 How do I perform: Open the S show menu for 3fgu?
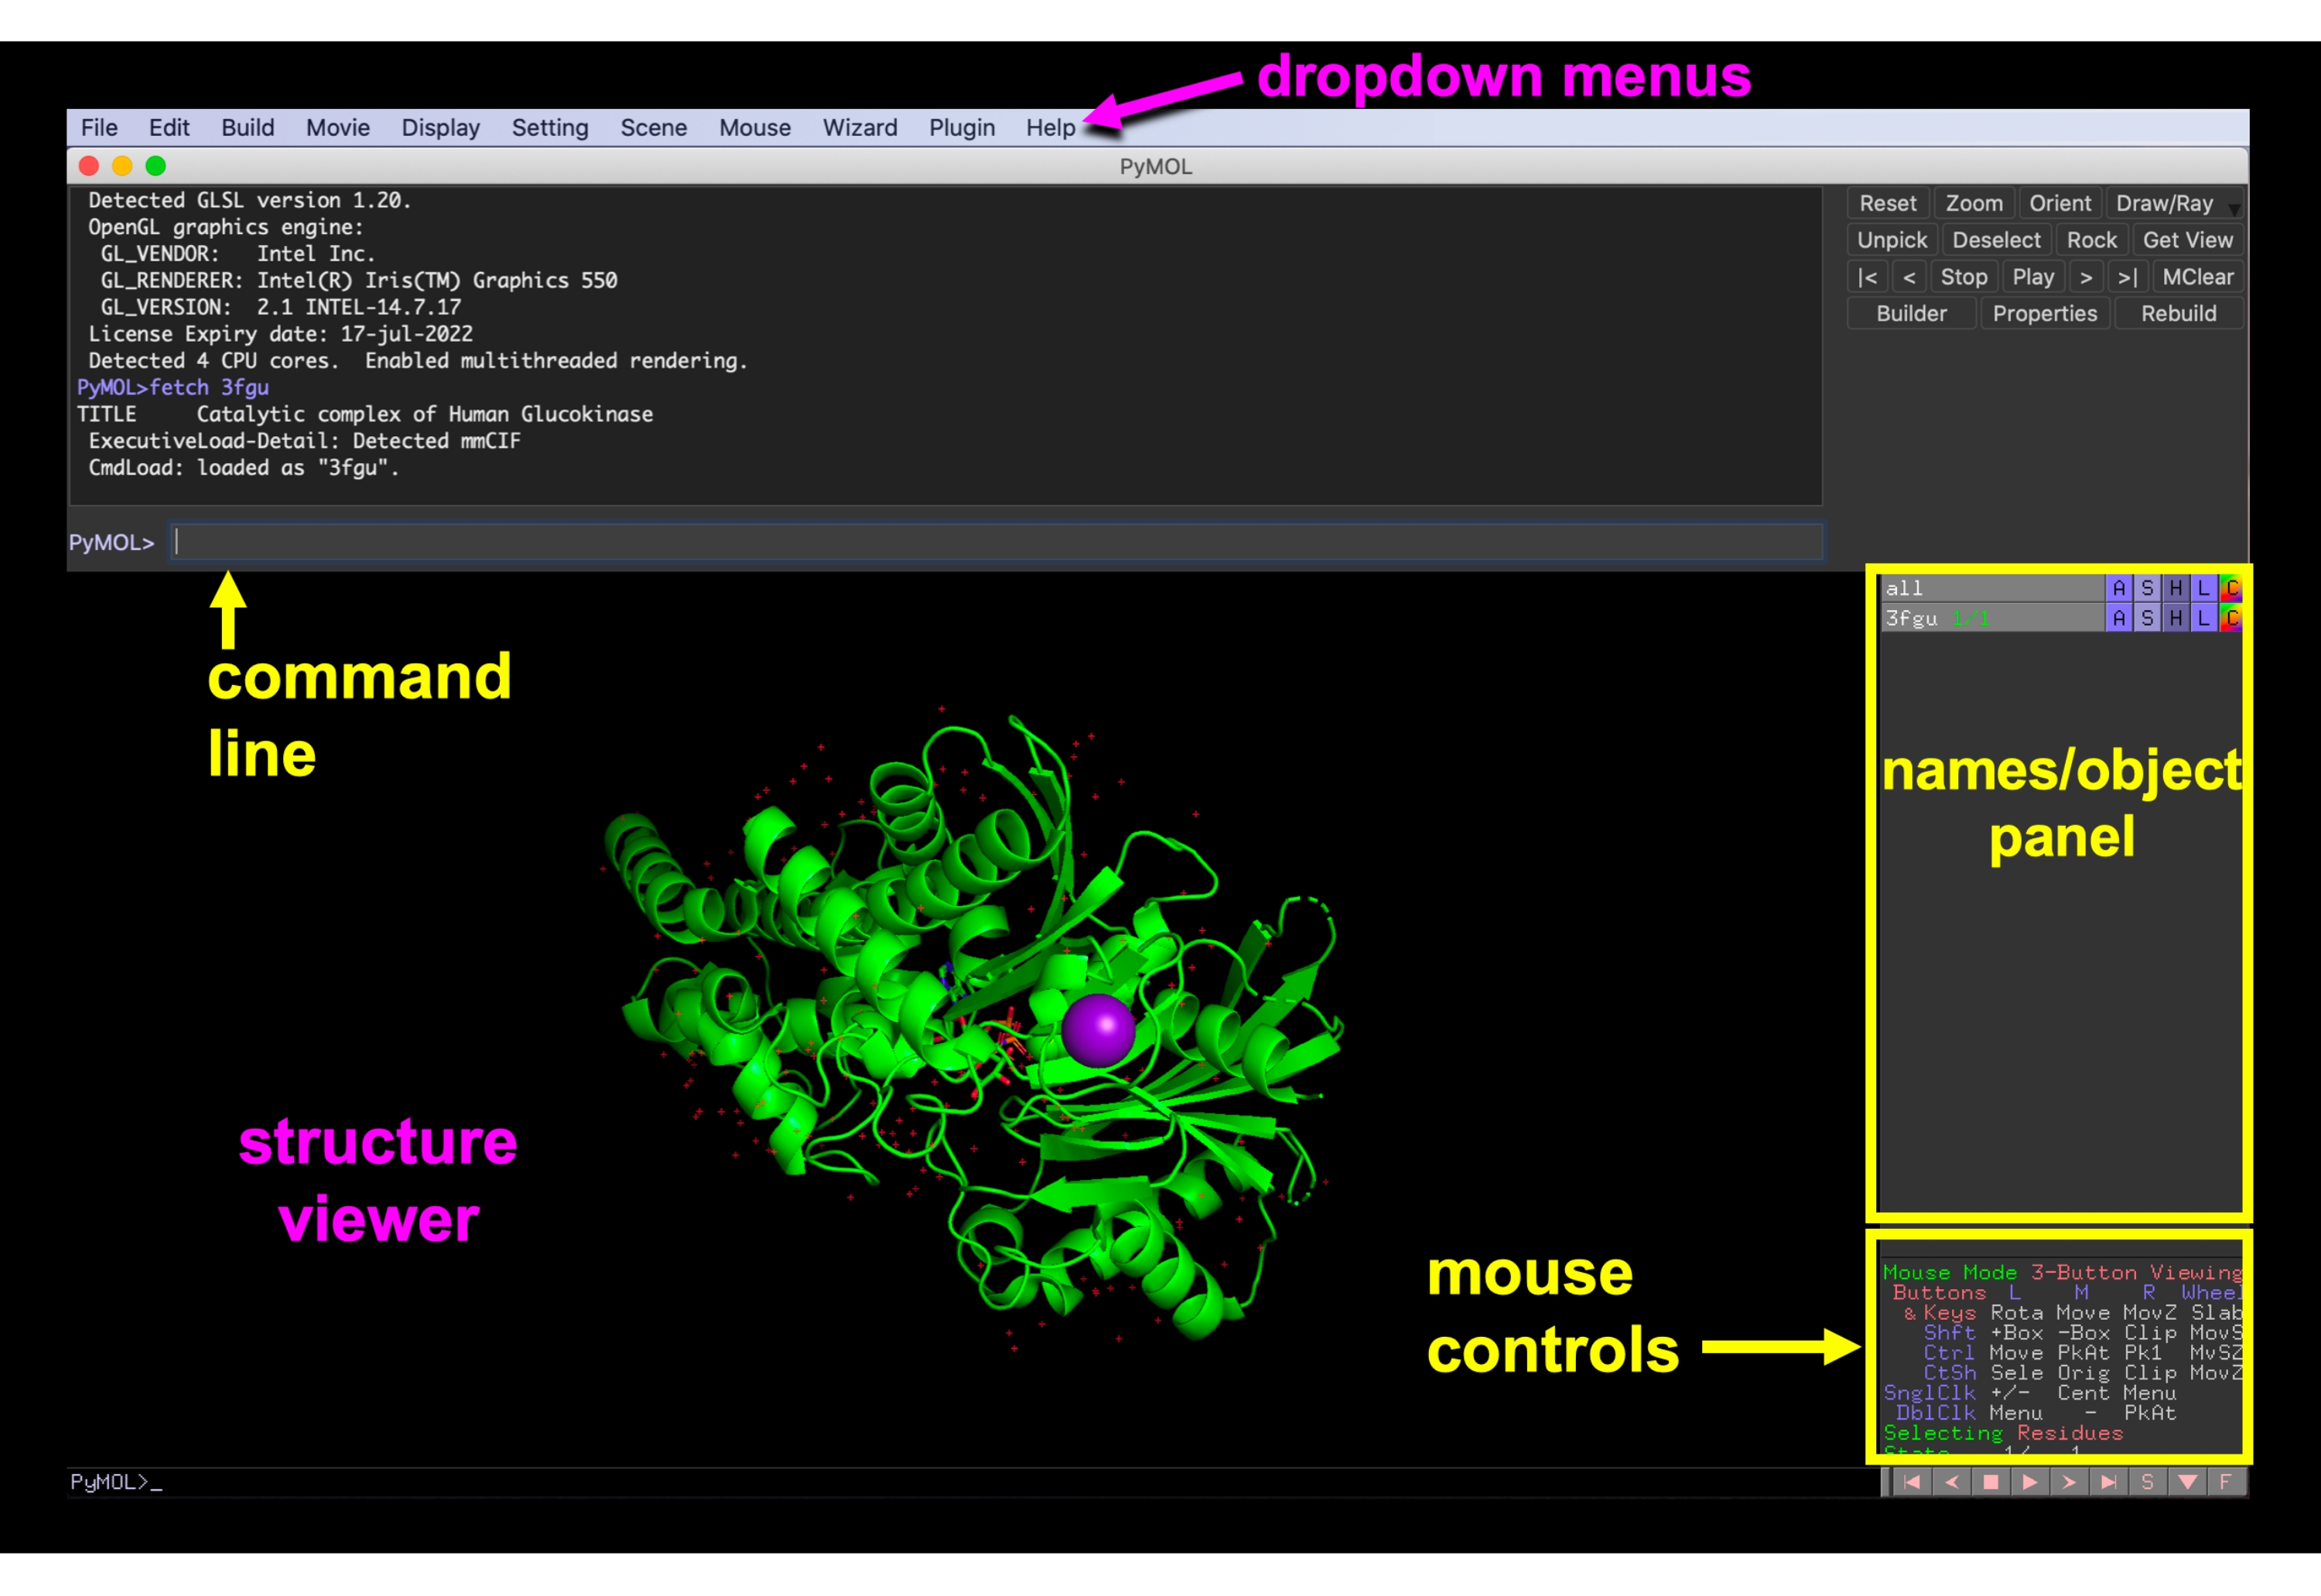click(2147, 619)
